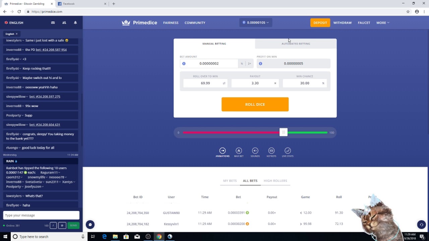The height and width of the screenshot is (241, 429).
Task: Switch to the Automated Betting tab
Action: (296, 44)
